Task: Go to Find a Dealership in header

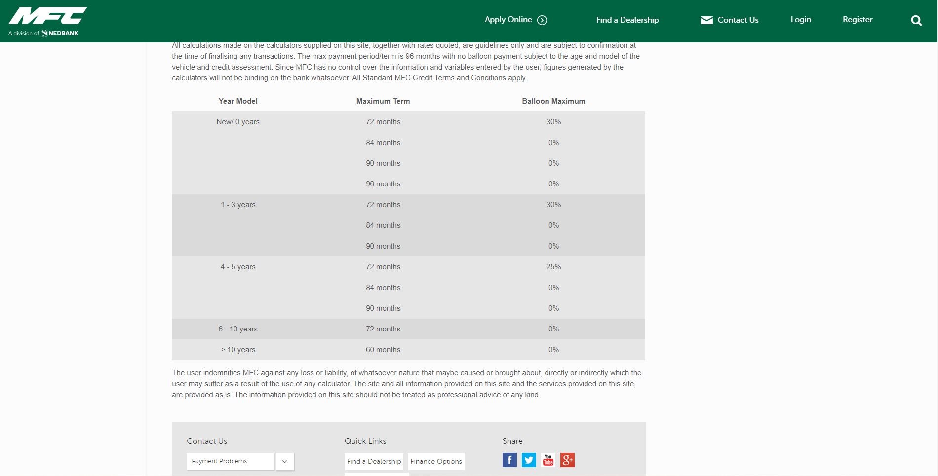Action: click(x=627, y=20)
